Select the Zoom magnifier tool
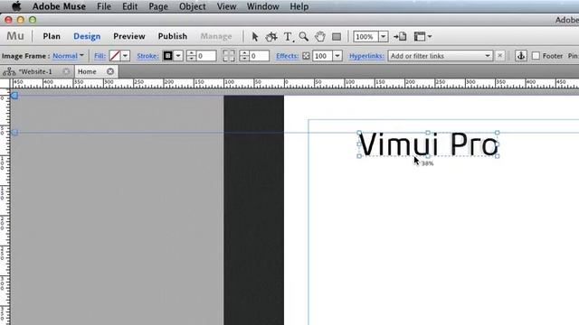Viewport: 579px width, 325px height. 304,36
